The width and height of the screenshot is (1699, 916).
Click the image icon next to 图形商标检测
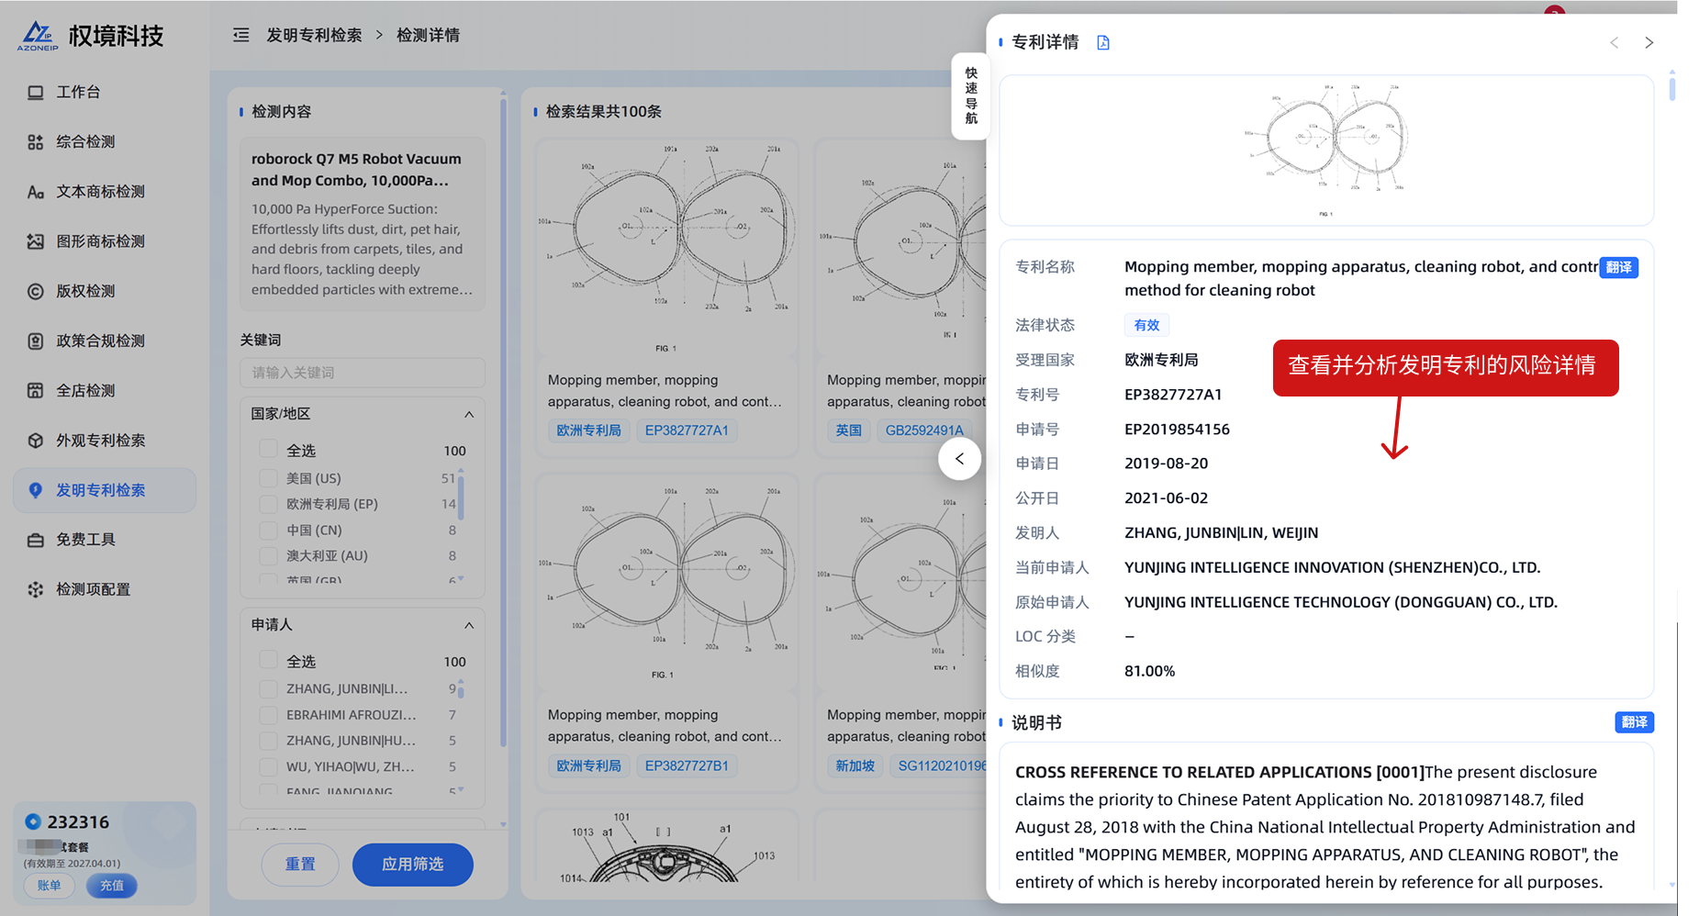click(36, 241)
